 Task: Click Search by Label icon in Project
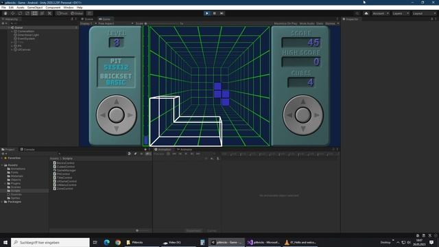(x=135, y=154)
